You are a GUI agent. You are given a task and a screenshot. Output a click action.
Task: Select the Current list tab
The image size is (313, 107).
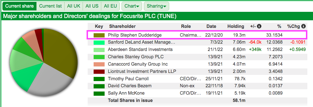[x=50, y=6]
